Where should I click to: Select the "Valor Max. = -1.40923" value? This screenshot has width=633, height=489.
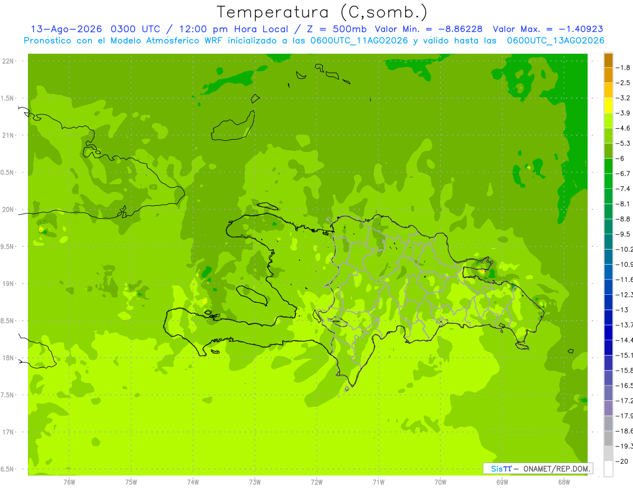548,30
